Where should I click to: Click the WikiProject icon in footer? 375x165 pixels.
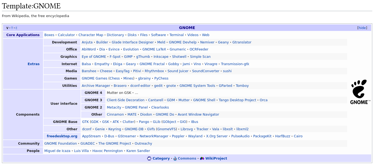tap(202, 158)
